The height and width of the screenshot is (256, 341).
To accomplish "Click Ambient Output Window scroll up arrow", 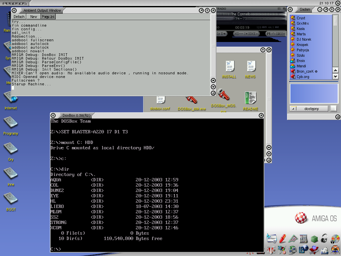I will [213, 80].
